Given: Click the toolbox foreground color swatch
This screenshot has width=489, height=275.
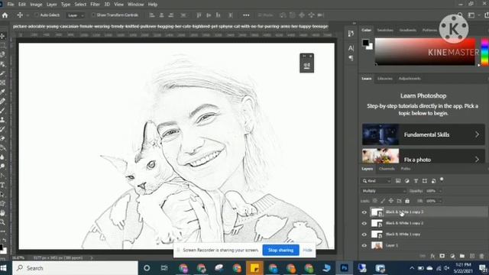Looking at the screenshot, I should (2, 247).
